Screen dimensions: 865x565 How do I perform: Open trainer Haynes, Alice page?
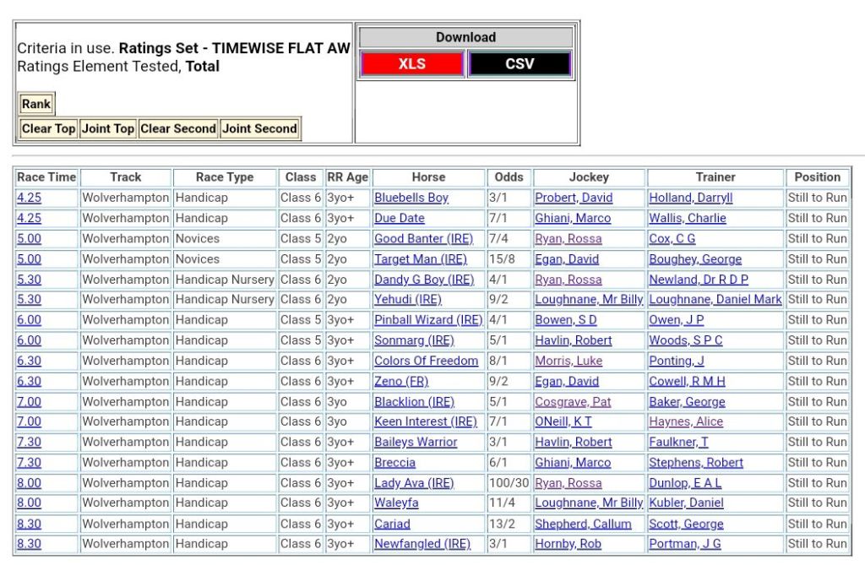686,421
